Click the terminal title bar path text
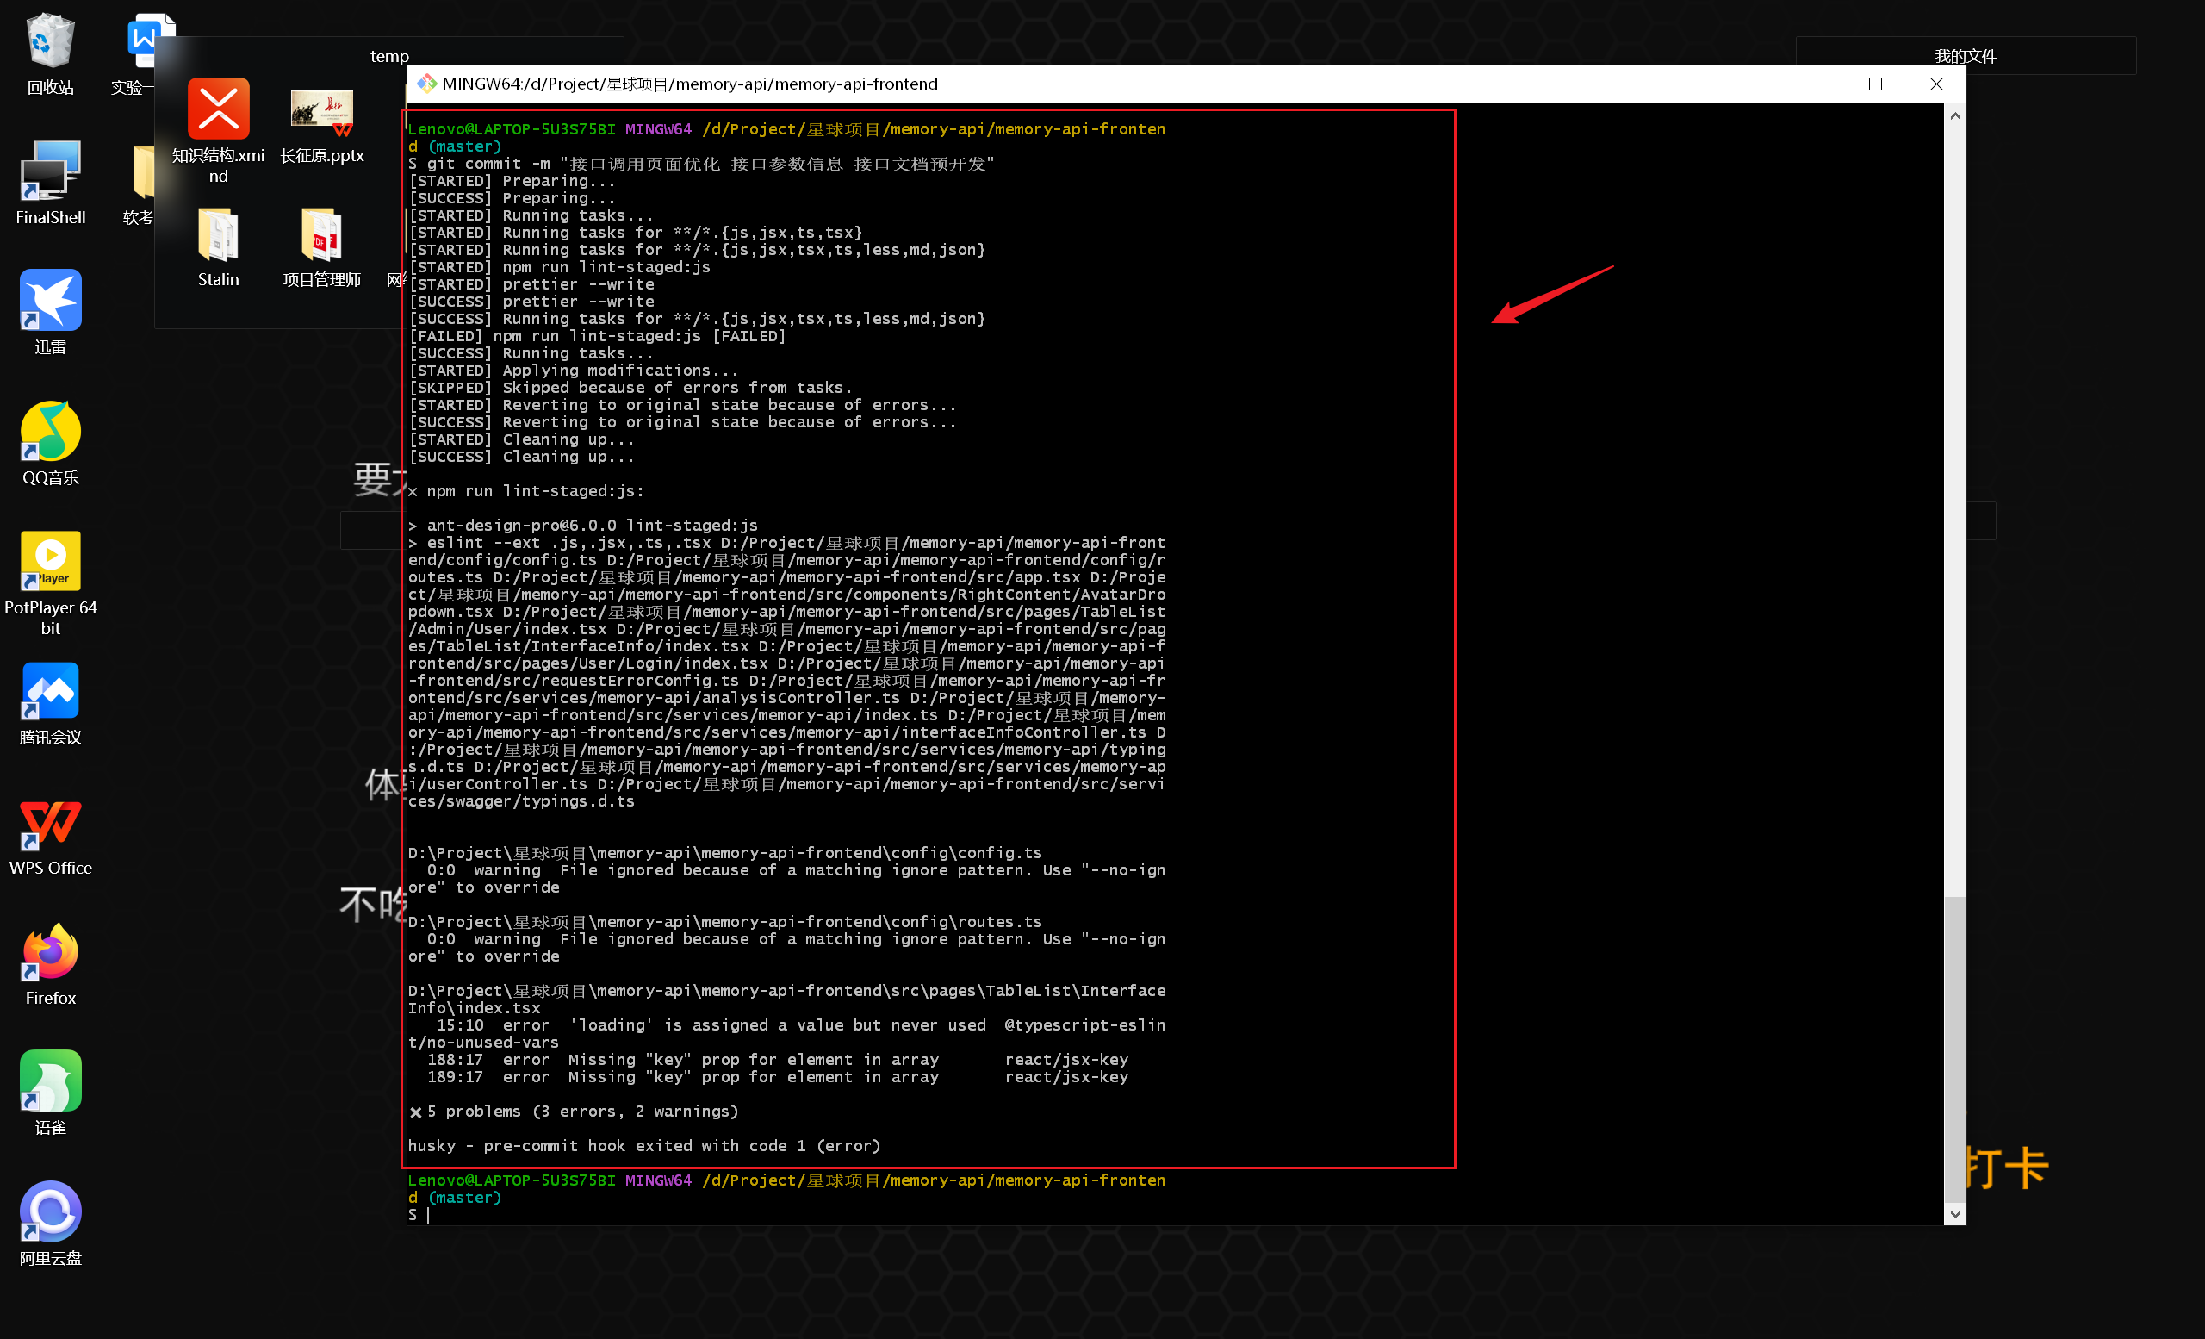Image resolution: width=2205 pixels, height=1339 pixels. 690,84
